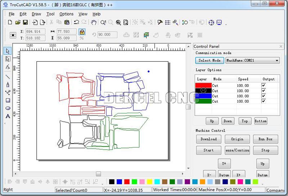Open the File menu

click(12, 14)
